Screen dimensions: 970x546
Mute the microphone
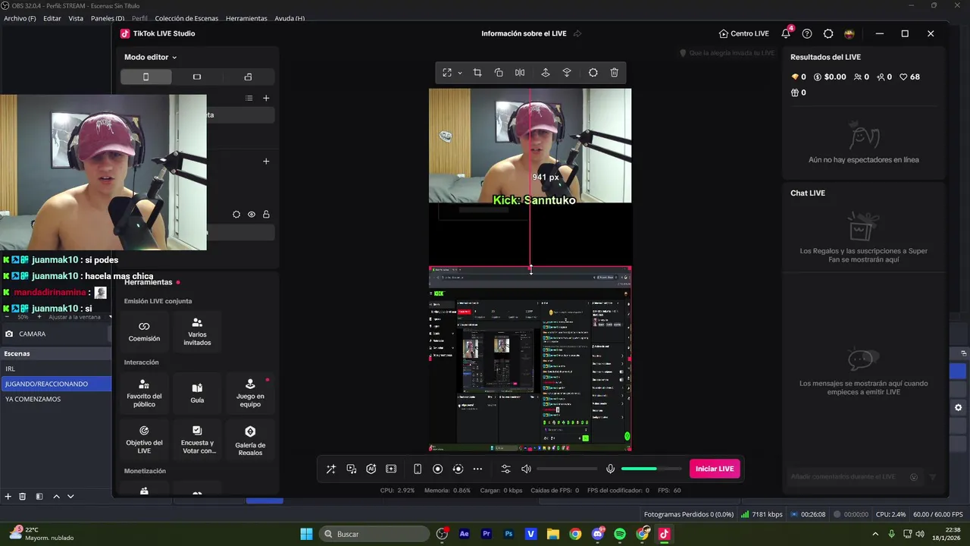tap(611, 469)
